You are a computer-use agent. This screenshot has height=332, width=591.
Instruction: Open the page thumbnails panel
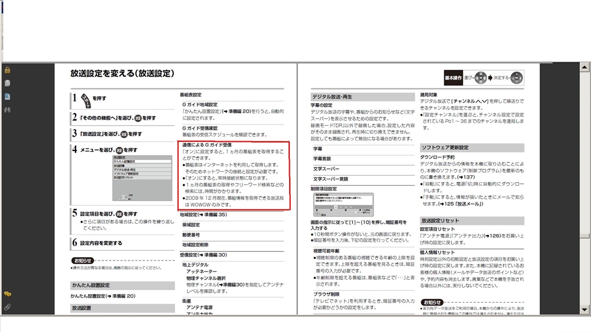(x=7, y=83)
